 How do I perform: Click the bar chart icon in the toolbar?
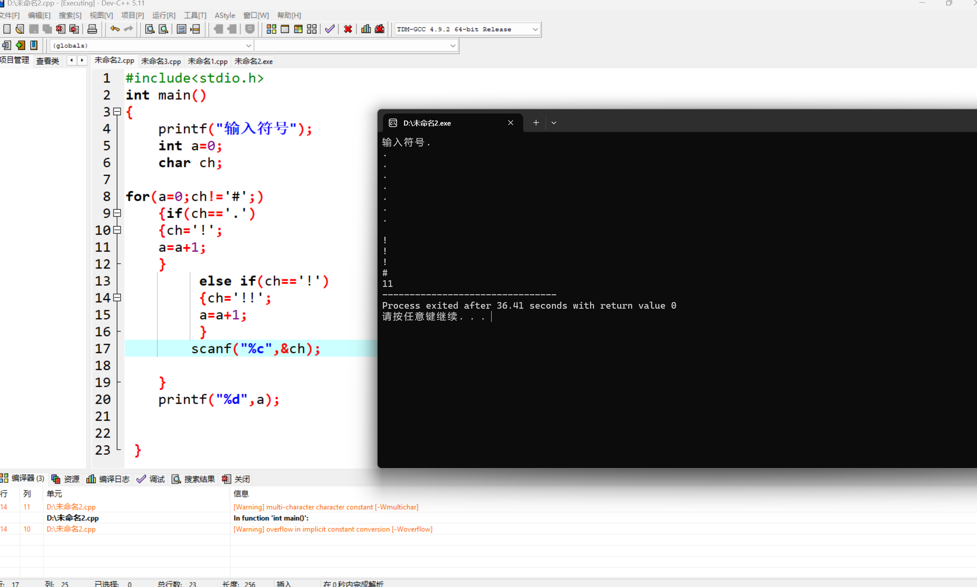366,29
